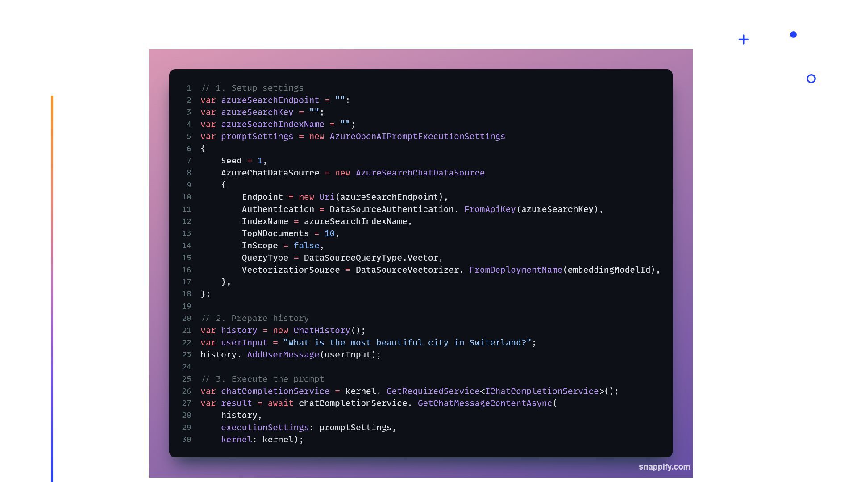Click the Switzerland question string
The width and height of the screenshot is (857, 482).
[x=407, y=343]
